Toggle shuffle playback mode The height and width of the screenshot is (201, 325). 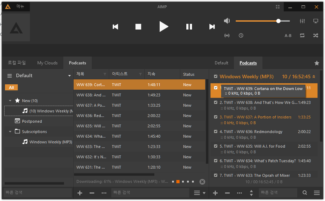coord(316,36)
